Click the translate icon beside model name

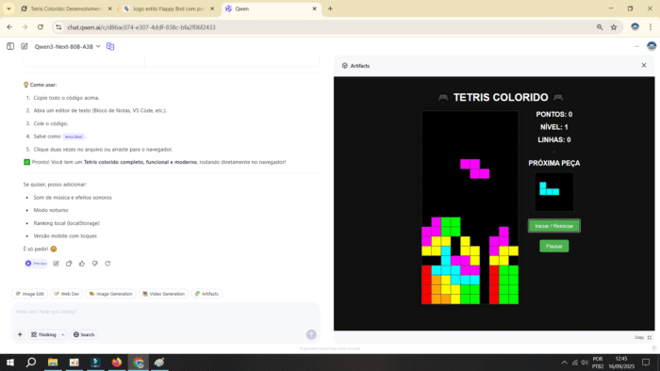(110, 46)
